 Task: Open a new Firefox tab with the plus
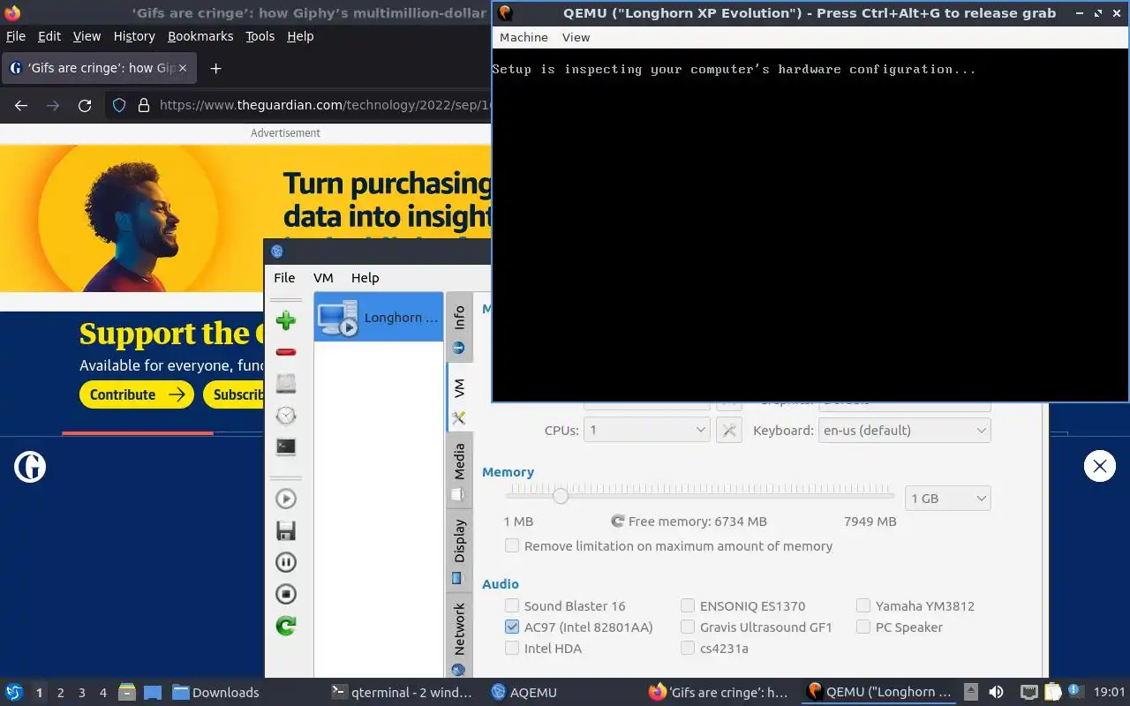pos(215,68)
